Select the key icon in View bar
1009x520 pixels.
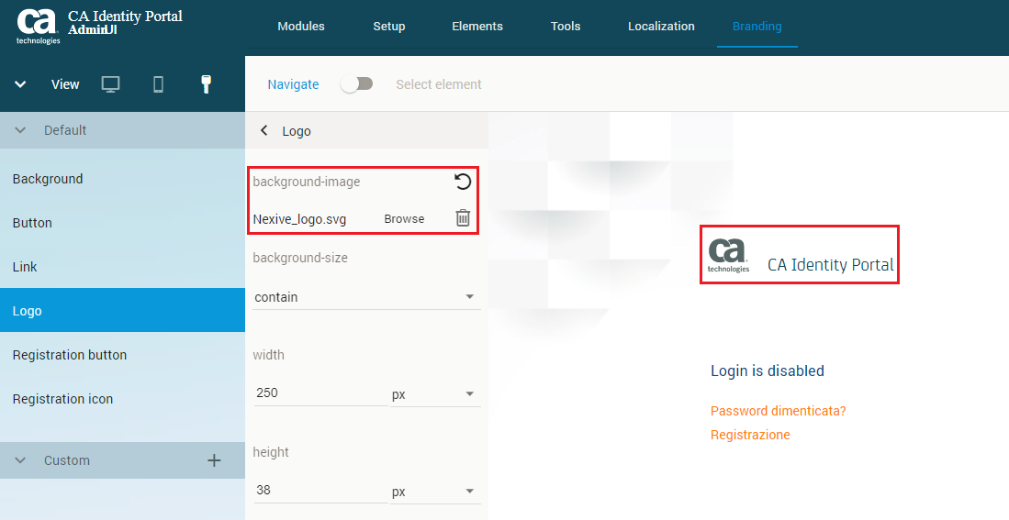(x=206, y=83)
